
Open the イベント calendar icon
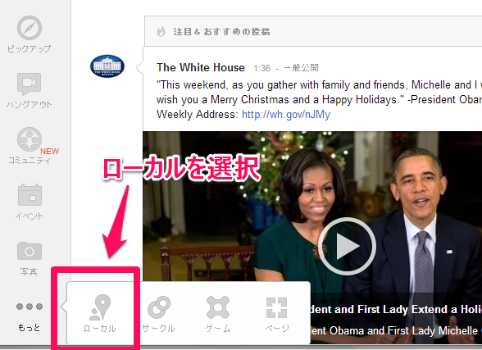(30, 195)
